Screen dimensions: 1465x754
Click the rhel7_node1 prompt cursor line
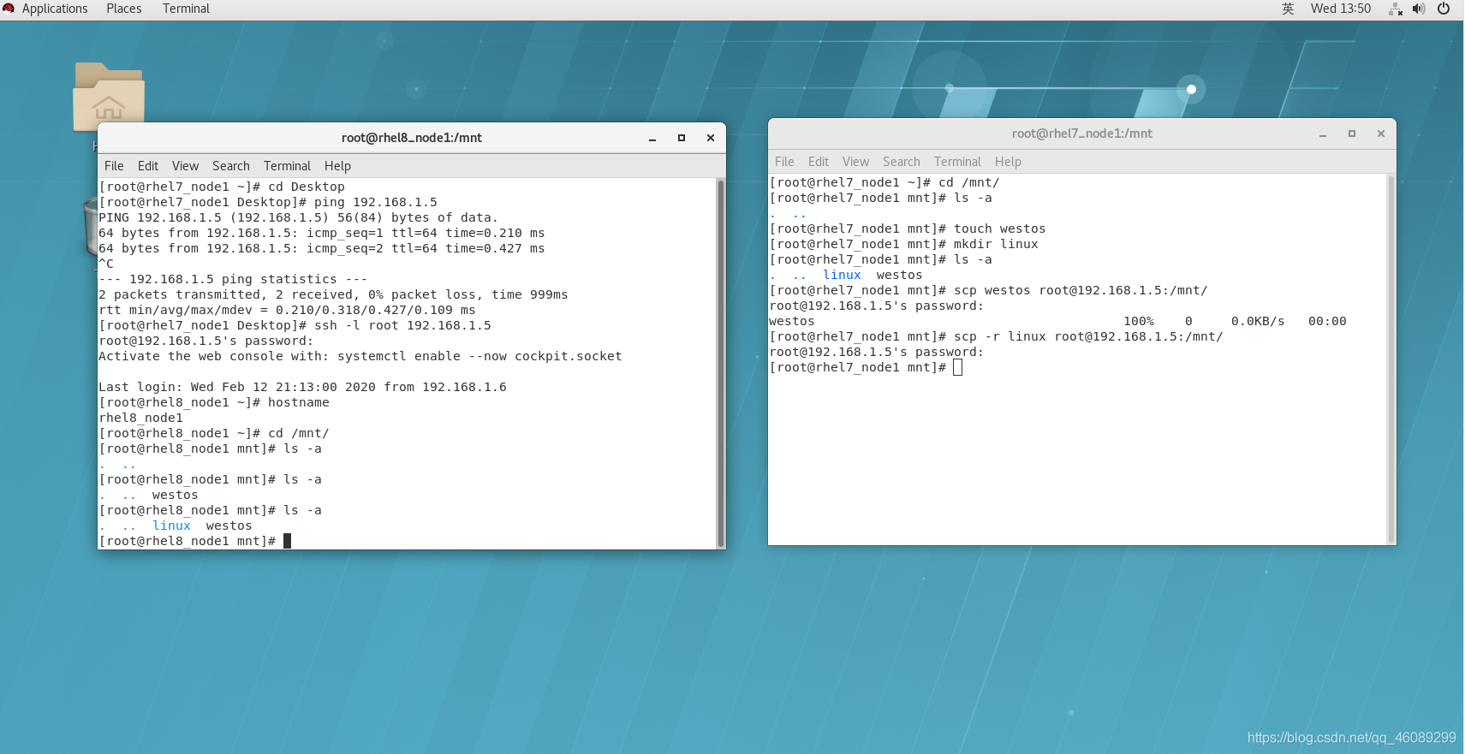point(866,367)
